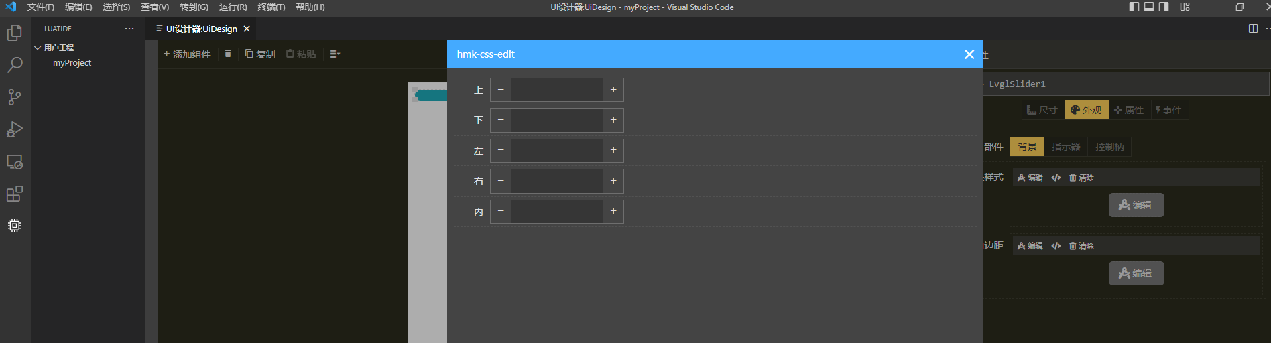This screenshot has width=1271, height=343.
Task: Switch to the 外观 appearance tab
Action: pyautogui.click(x=1087, y=110)
